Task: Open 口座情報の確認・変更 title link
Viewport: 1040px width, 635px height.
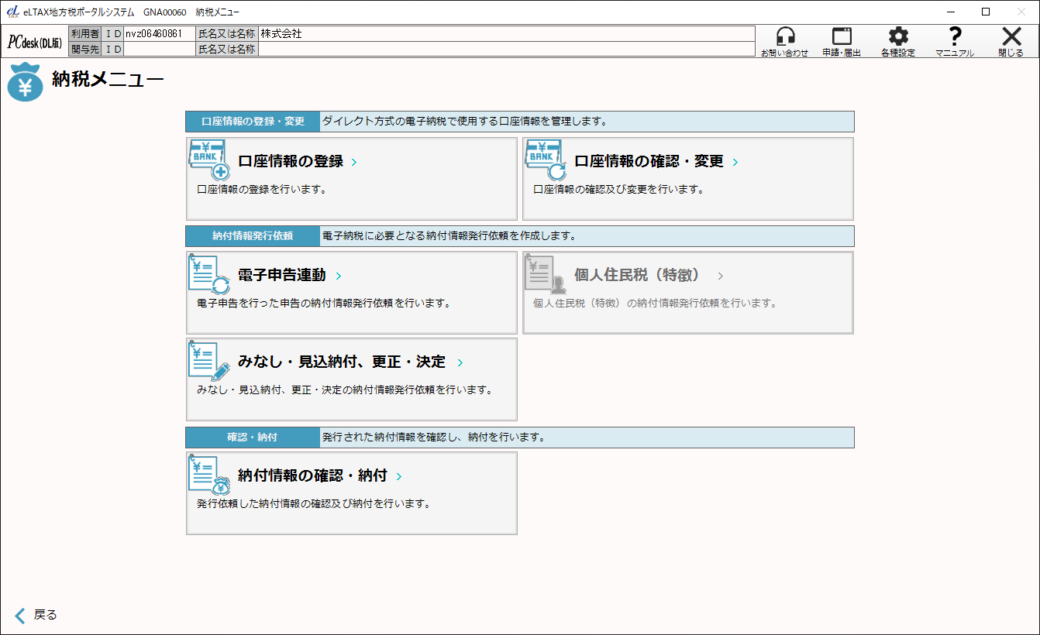Action: [x=649, y=161]
